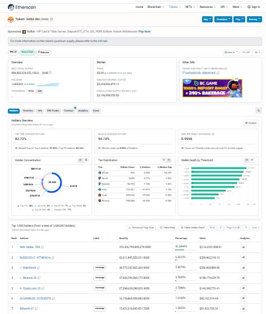This screenshot has height=314, width=266.
Task: Open analytics for the Binance 28 row
Action: 244,278
